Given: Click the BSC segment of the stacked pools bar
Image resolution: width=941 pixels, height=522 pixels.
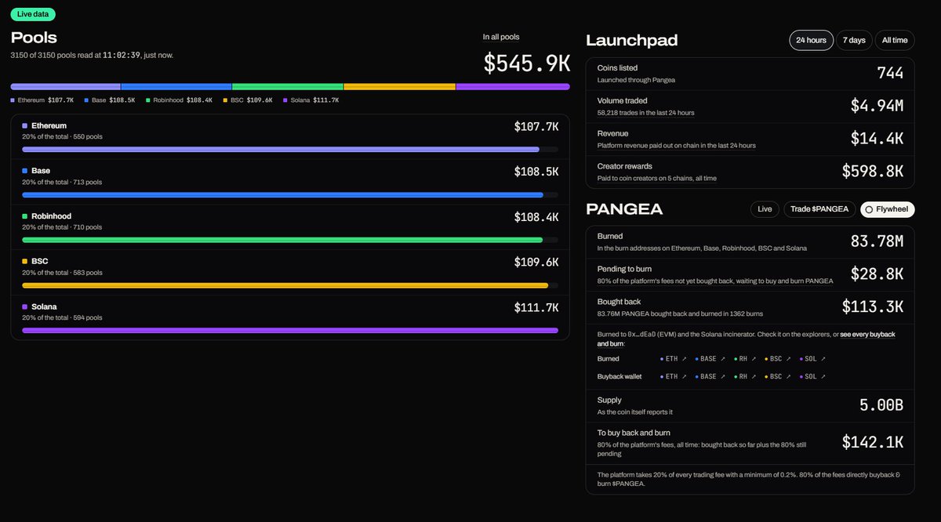Looking at the screenshot, I should tap(400, 86).
